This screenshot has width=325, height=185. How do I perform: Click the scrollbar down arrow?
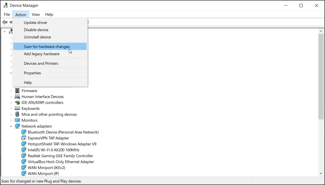321,173
